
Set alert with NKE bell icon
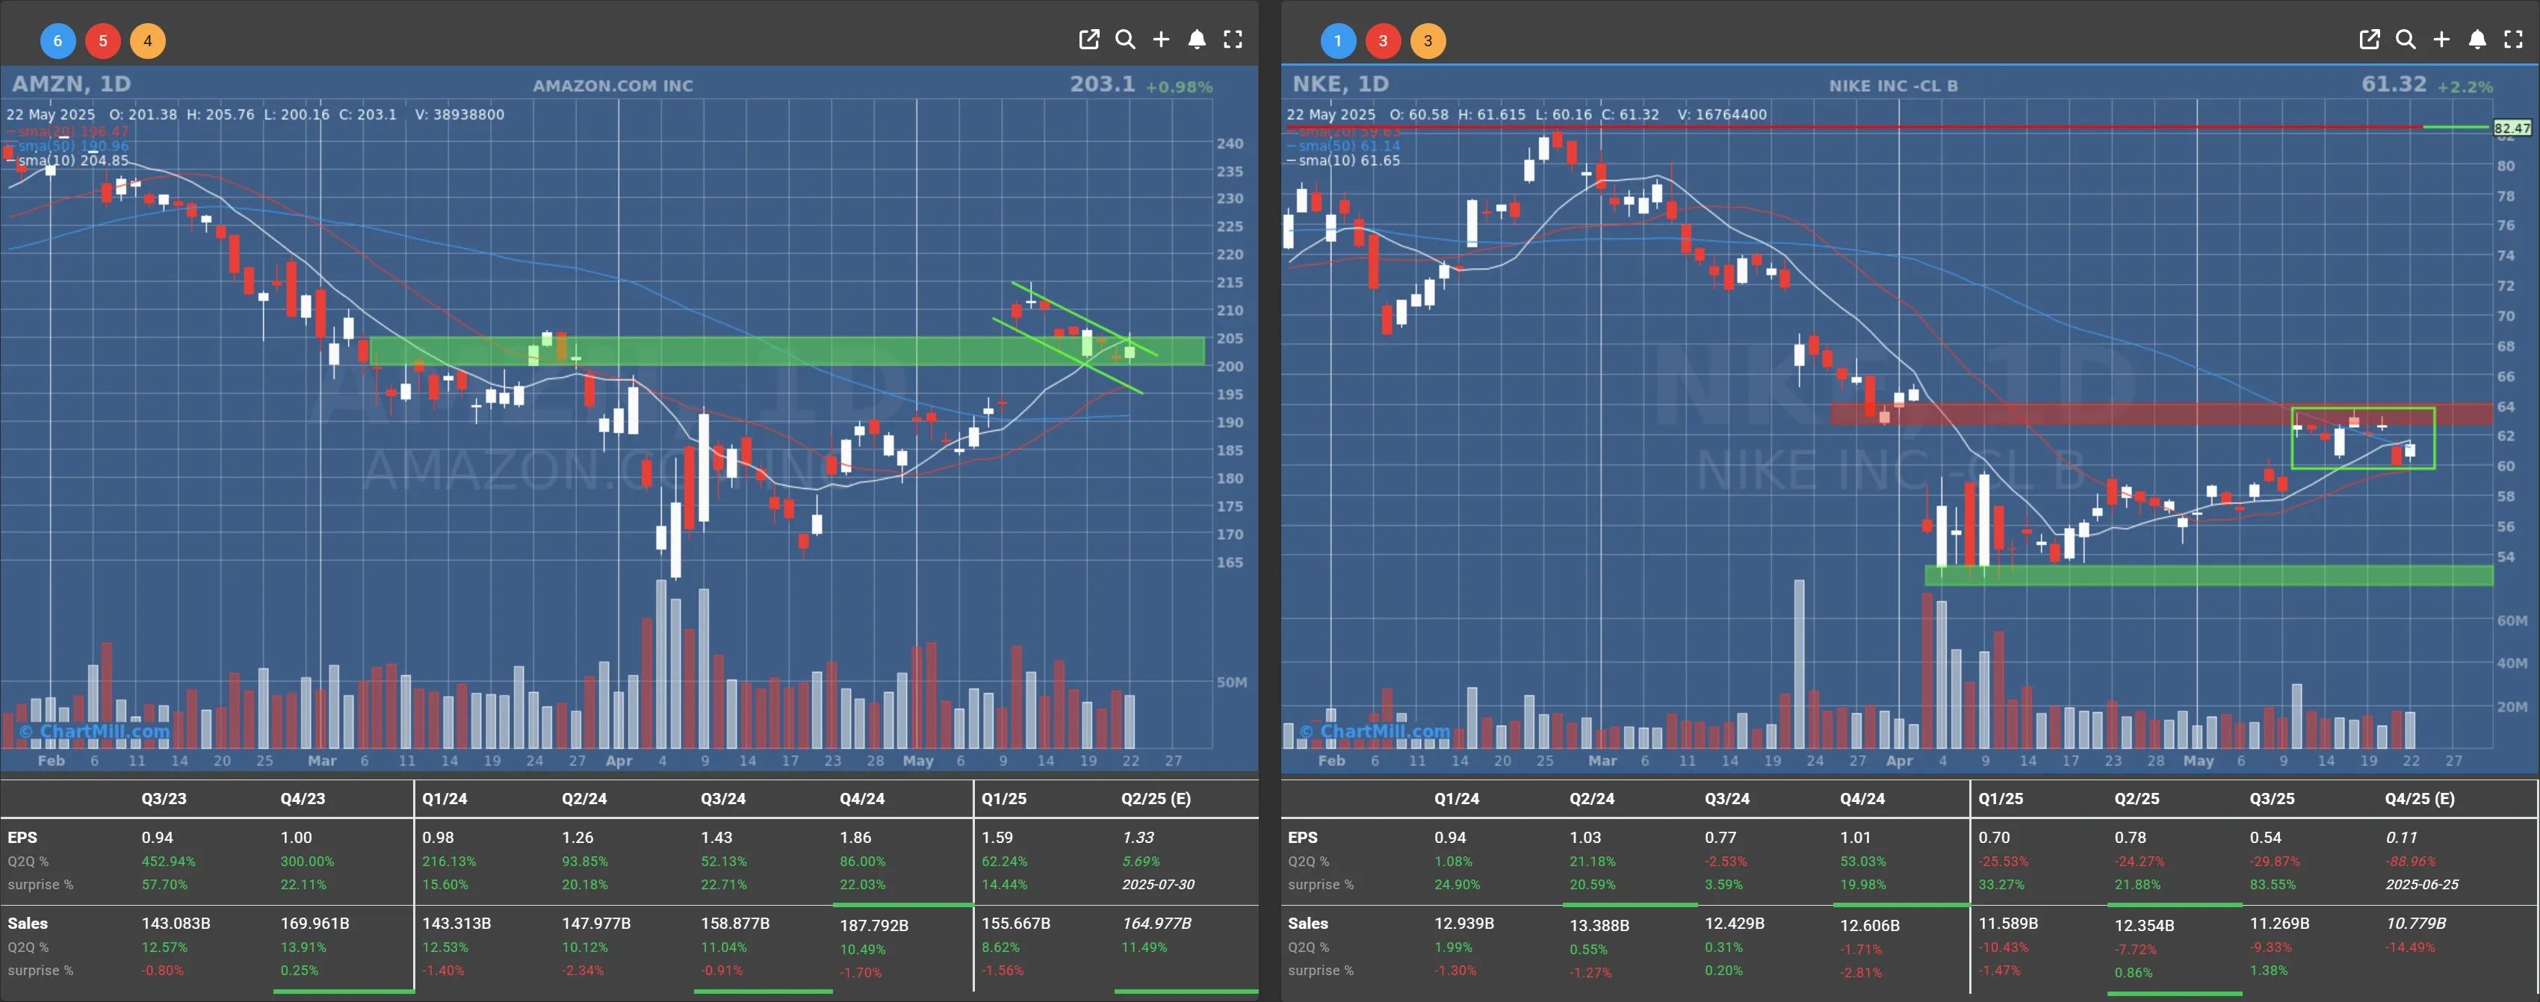click(2477, 40)
